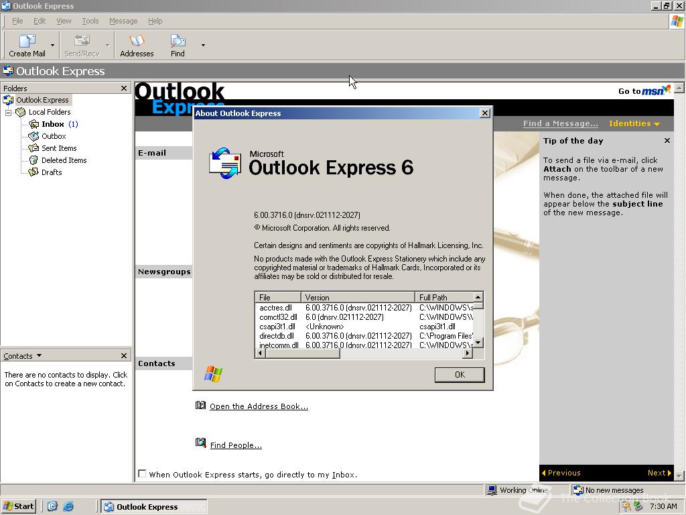
Task: Click the Outbox folder icon
Action: 33,136
